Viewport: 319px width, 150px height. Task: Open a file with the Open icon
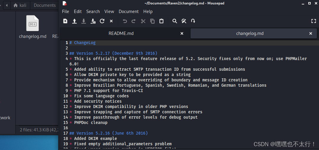[x=74, y=21]
